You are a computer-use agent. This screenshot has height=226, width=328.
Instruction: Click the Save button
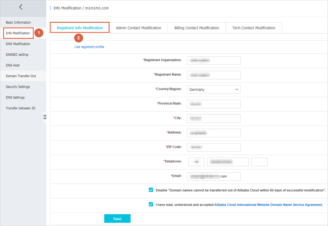(x=117, y=218)
